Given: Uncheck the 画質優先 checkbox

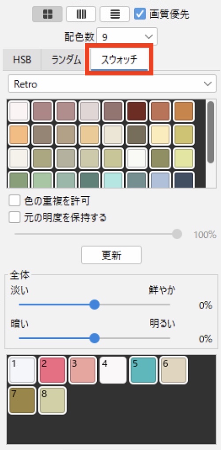Looking at the screenshot, I should tap(140, 14).
